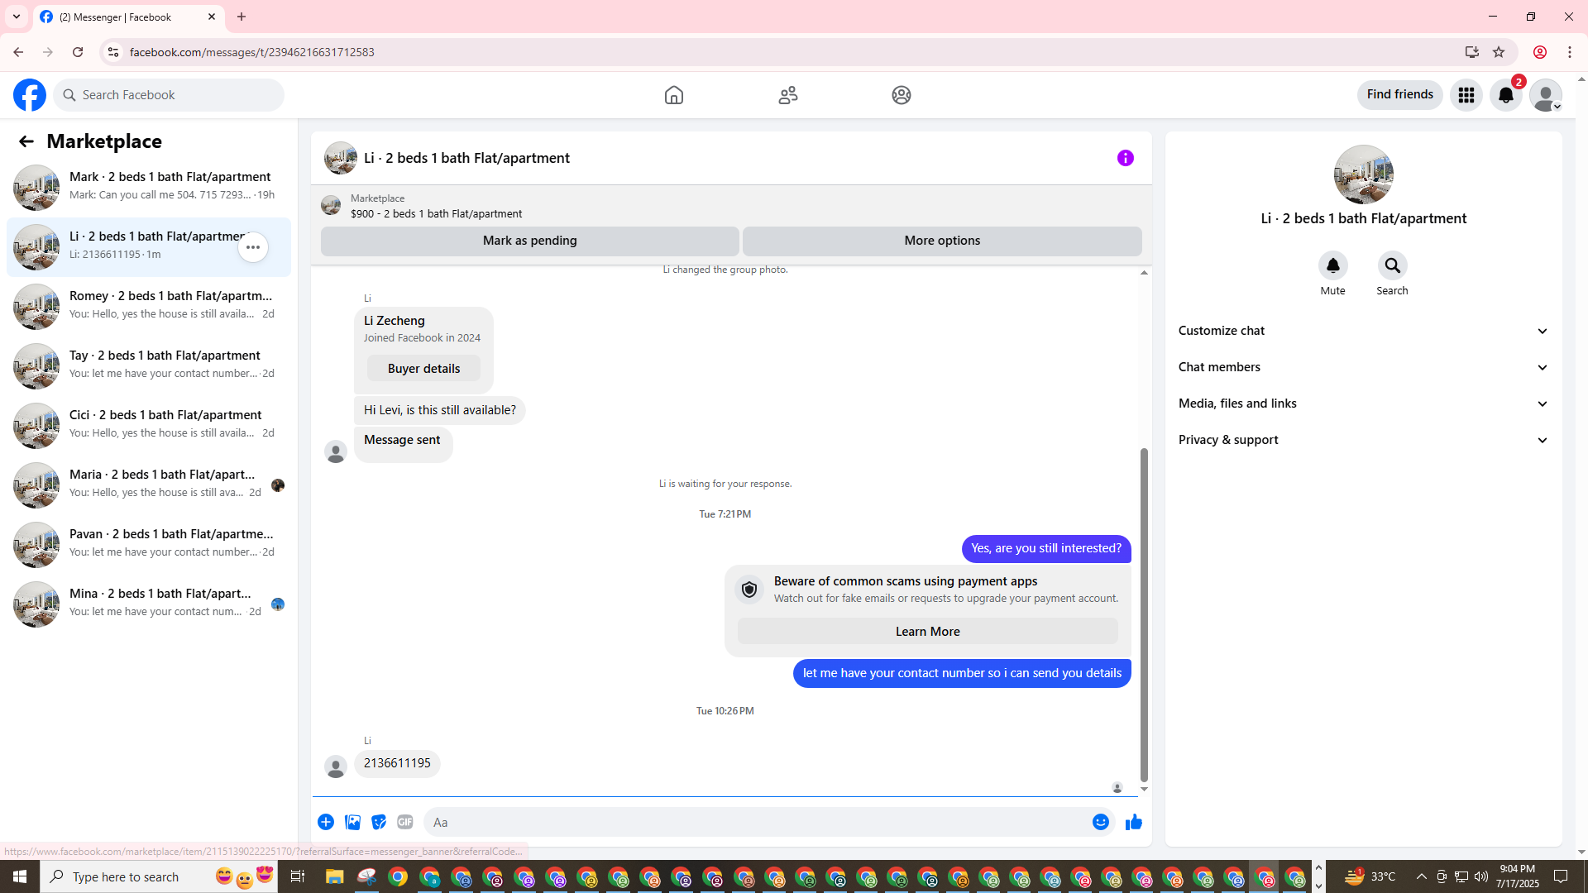This screenshot has height=893, width=1588.
Task: Go back to the previous page in browser
Action: coord(18,52)
